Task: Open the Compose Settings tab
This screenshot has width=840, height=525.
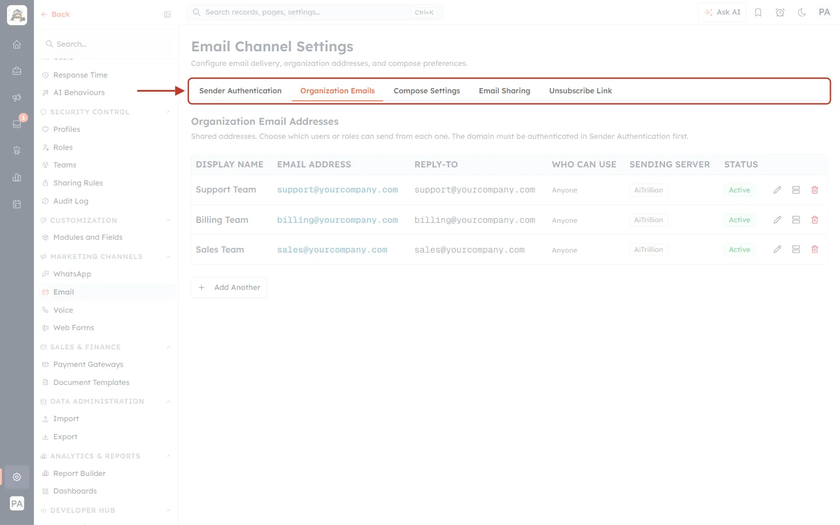Action: tap(427, 91)
